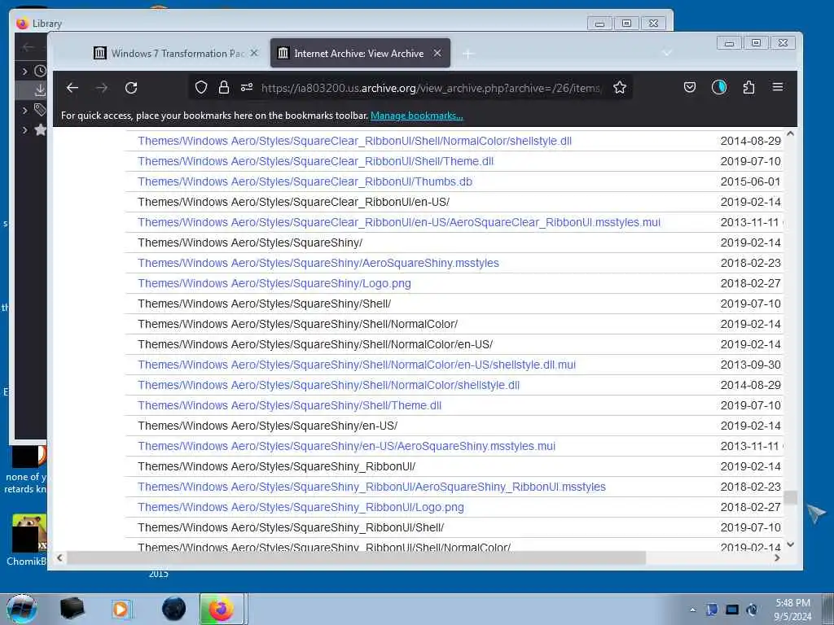The height and width of the screenshot is (625, 834).
Task: Click the volume tray icon
Action: (x=752, y=610)
